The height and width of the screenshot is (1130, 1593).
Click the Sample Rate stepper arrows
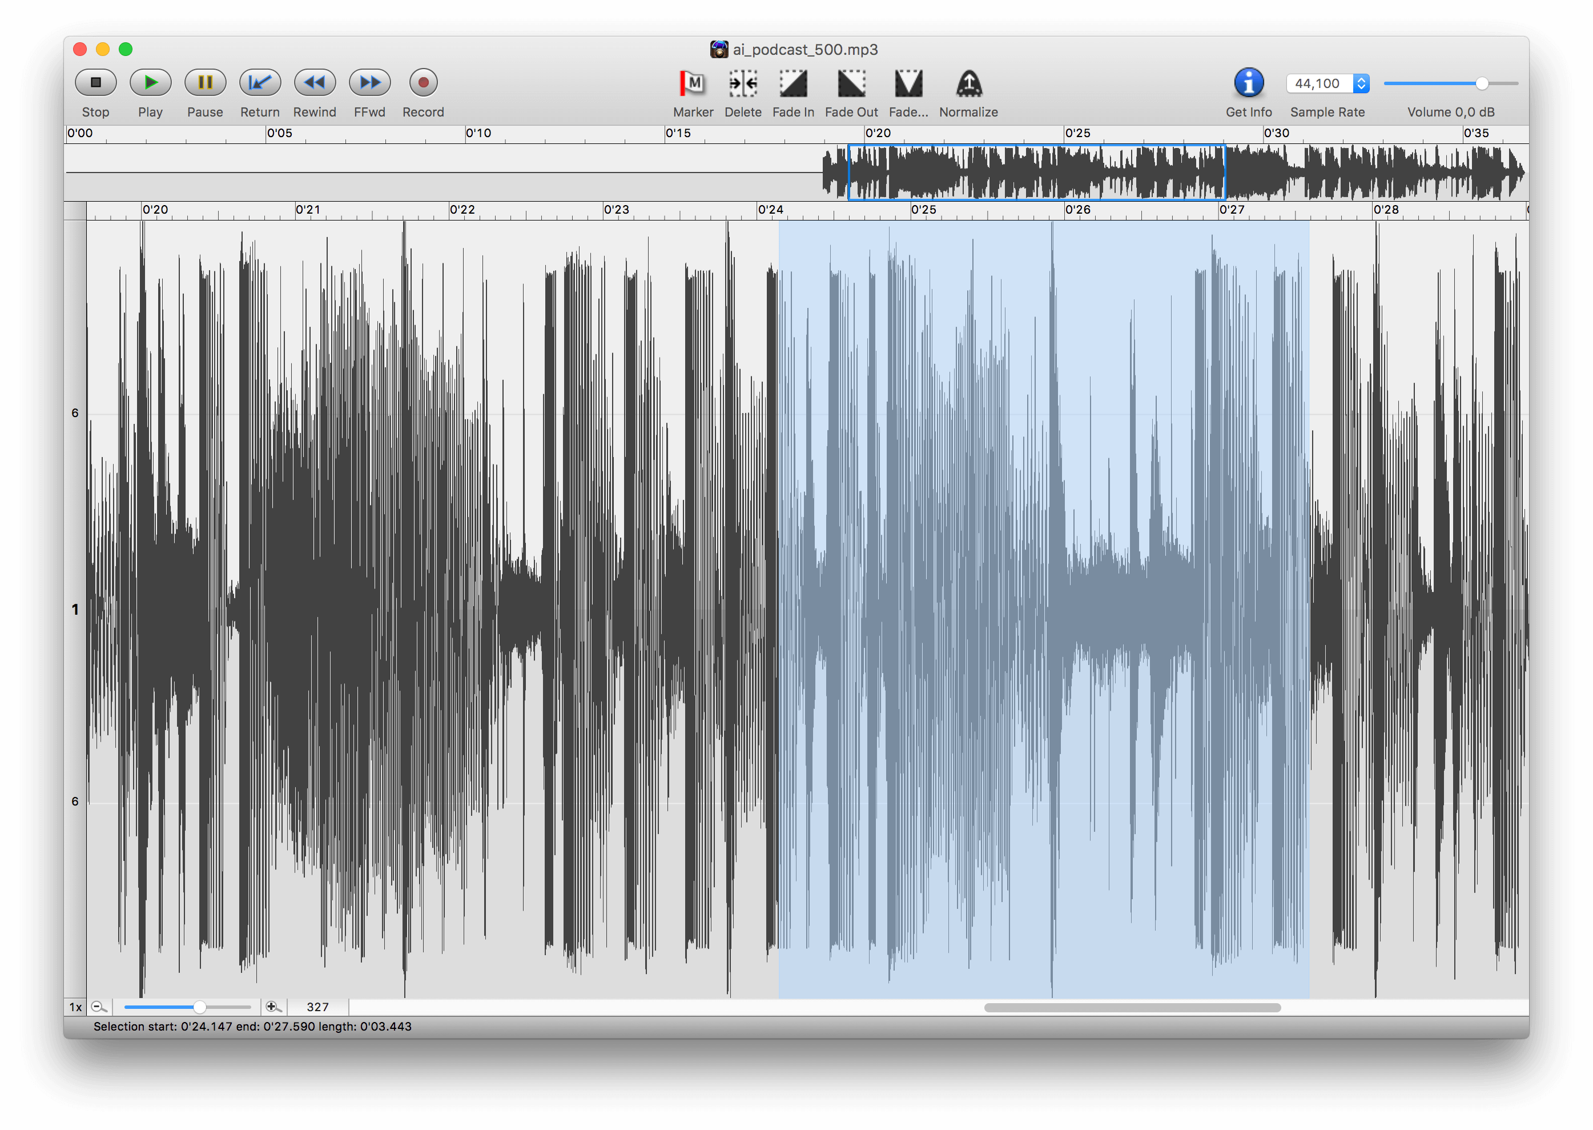point(1361,83)
